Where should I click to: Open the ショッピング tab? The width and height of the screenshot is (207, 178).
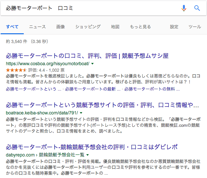tap(88, 27)
